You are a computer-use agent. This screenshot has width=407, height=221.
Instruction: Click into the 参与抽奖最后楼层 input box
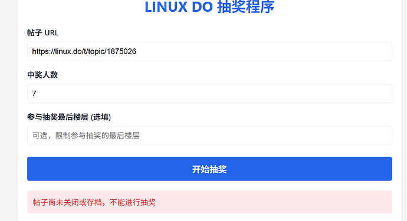[x=209, y=136]
